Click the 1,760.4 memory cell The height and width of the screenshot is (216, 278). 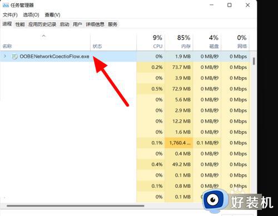click(x=180, y=143)
